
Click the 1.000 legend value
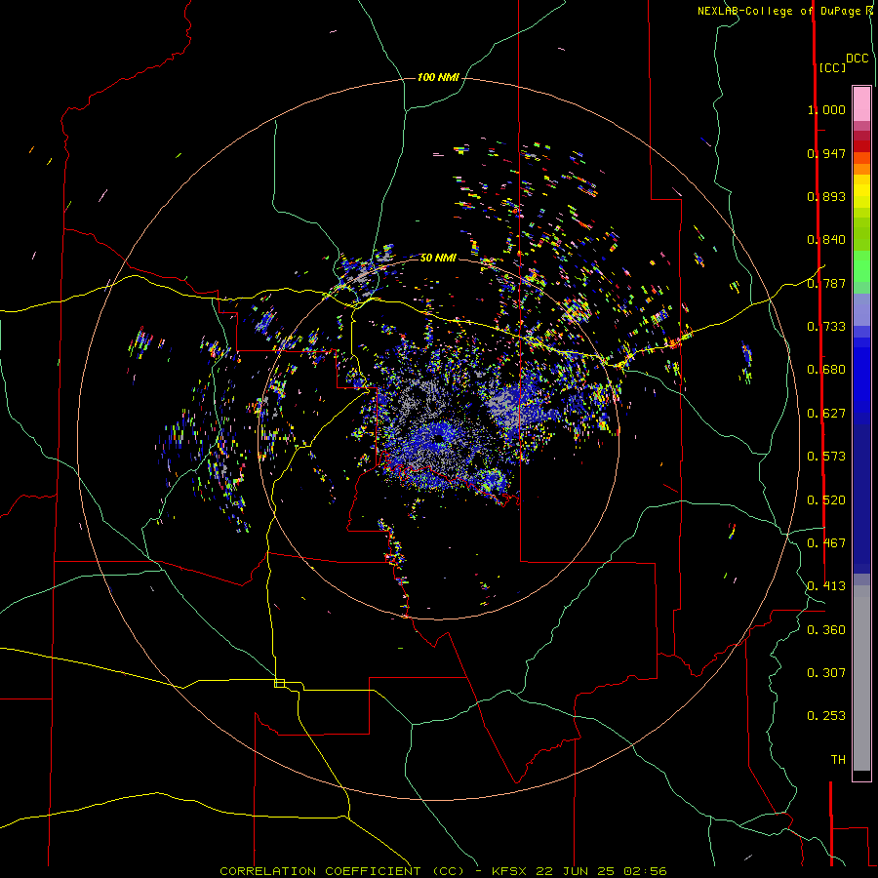coord(826,109)
